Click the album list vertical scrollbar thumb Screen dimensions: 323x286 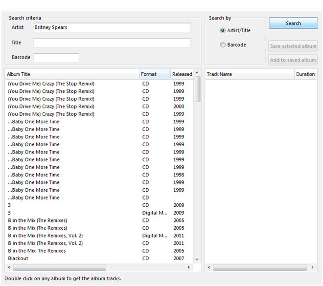click(x=197, y=89)
